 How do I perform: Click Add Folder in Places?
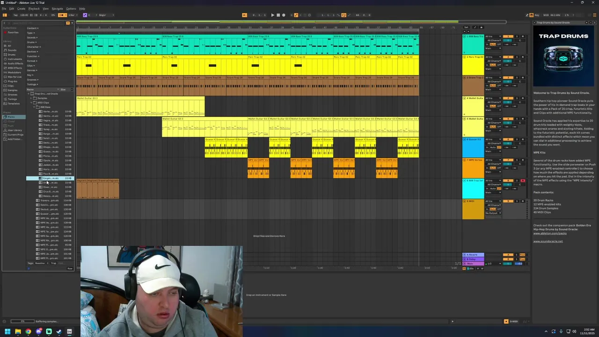(x=14, y=139)
